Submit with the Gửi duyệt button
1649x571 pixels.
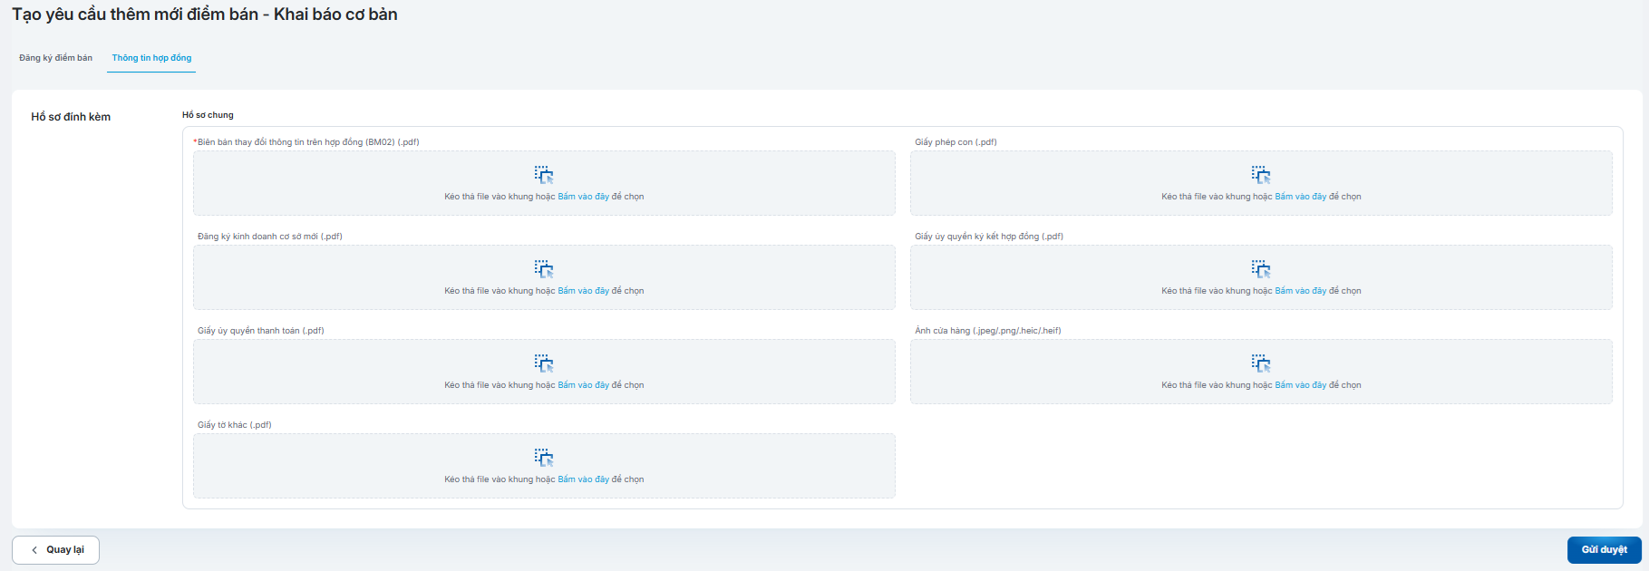coord(1604,550)
